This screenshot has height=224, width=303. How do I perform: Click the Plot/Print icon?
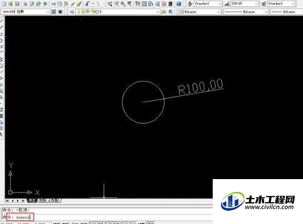point(25,4)
